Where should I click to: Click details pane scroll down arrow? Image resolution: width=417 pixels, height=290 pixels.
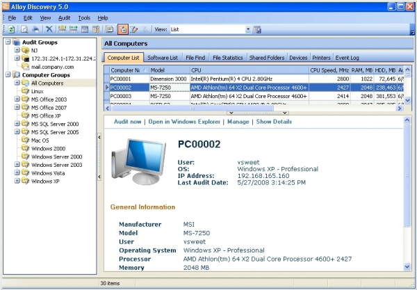(407, 266)
